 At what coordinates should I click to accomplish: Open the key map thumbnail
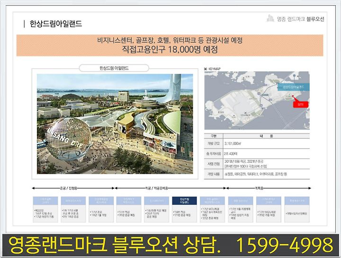257,100
